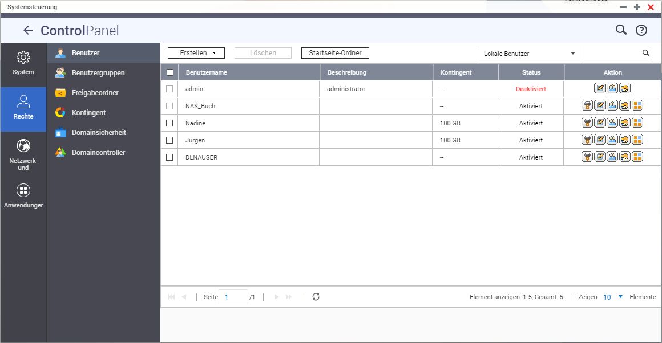Click the change password key icon for Nadine
Screen dimensions: 662x343
[587, 122]
